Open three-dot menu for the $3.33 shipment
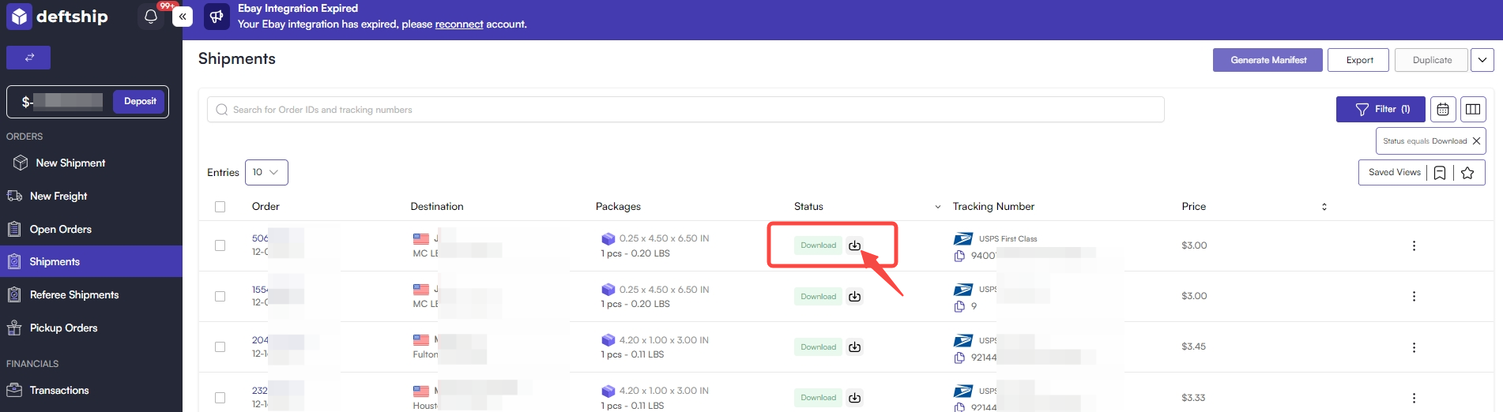Viewport: 1503px width, 412px height. tap(1414, 398)
